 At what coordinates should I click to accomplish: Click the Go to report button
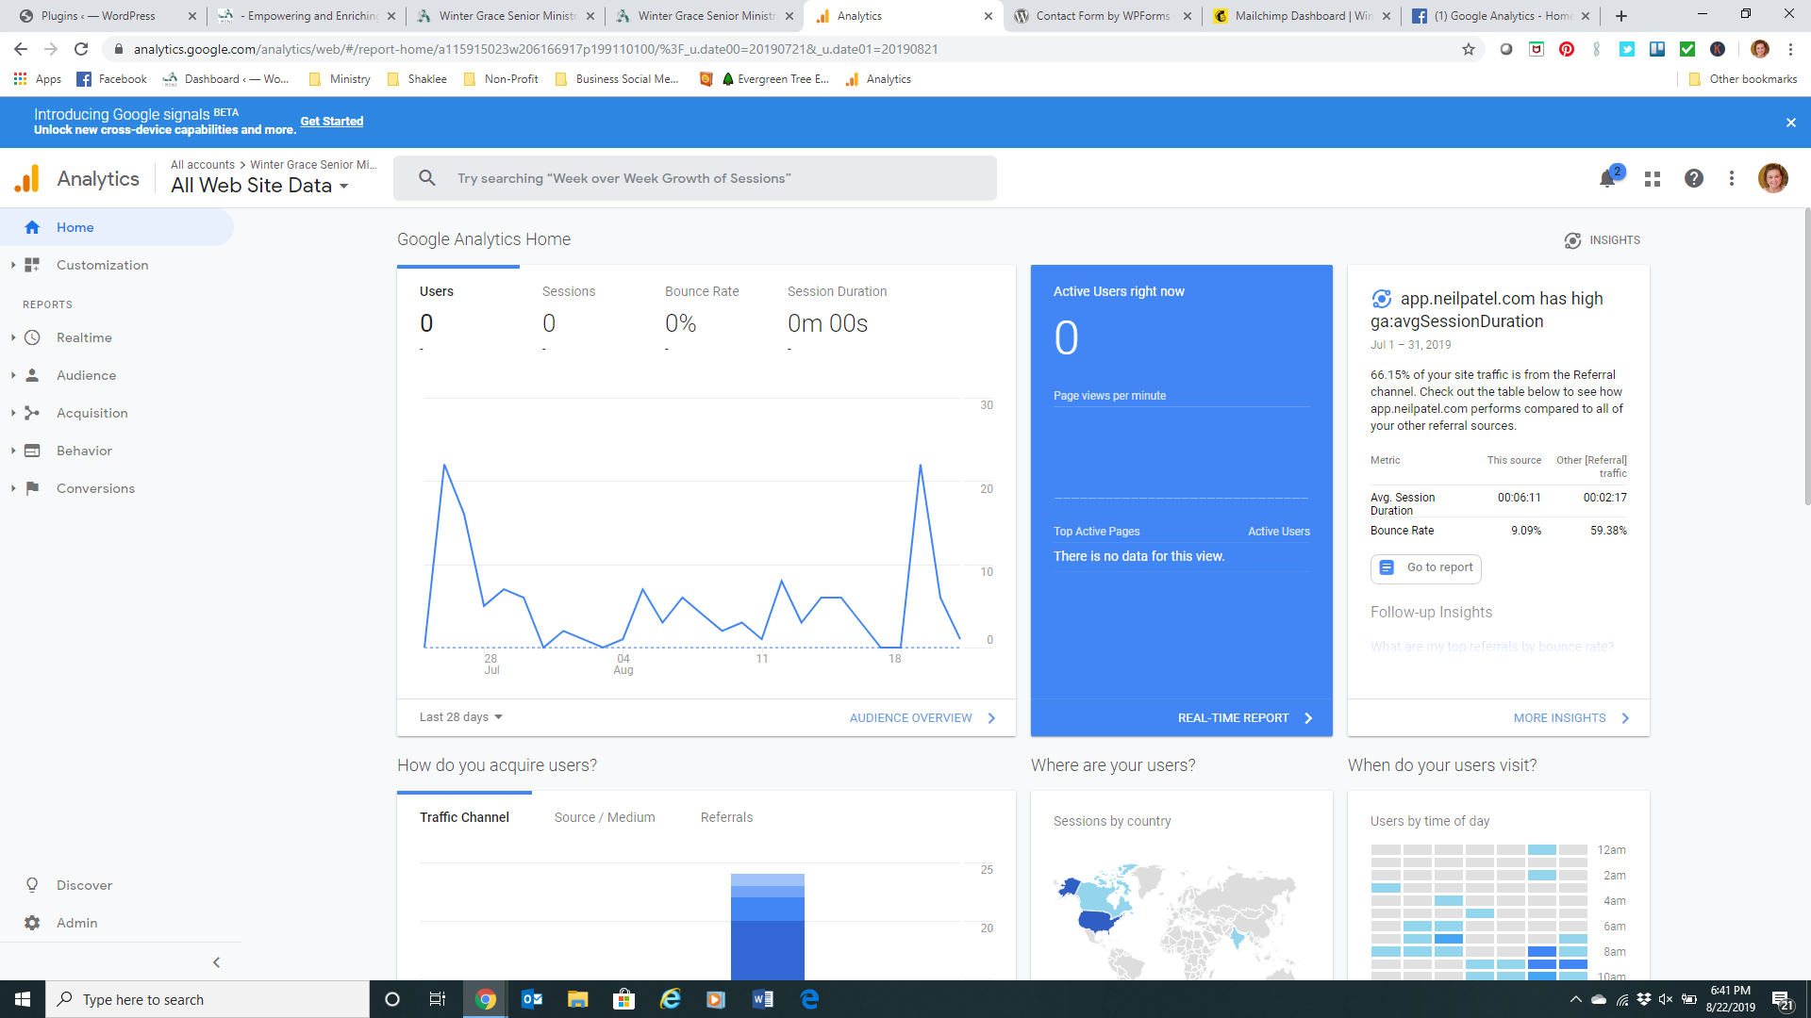point(1426,567)
